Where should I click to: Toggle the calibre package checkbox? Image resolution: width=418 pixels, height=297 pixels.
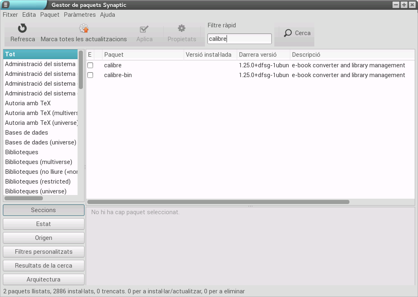click(90, 65)
